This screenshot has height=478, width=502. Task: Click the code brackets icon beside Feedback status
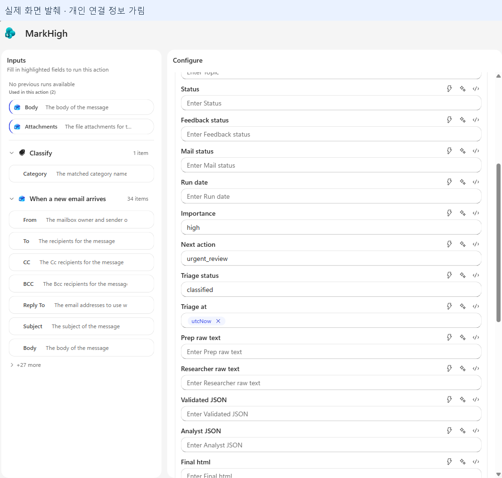click(476, 120)
